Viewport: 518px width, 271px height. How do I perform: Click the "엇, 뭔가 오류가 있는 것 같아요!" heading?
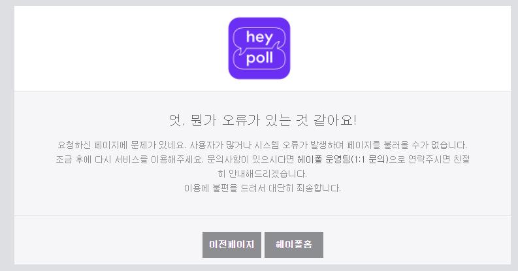click(263, 120)
